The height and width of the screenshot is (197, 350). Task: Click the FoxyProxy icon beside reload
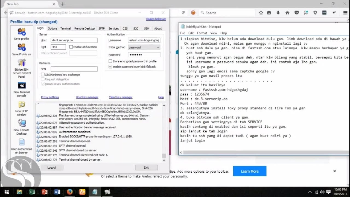[x=193, y=13]
